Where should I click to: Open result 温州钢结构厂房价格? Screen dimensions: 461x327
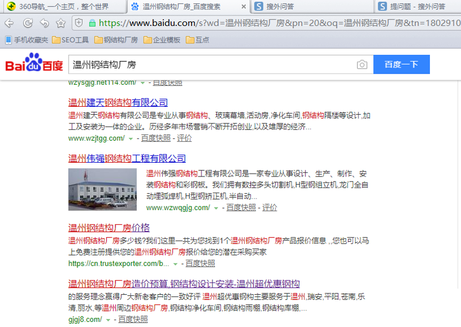[x=109, y=228]
